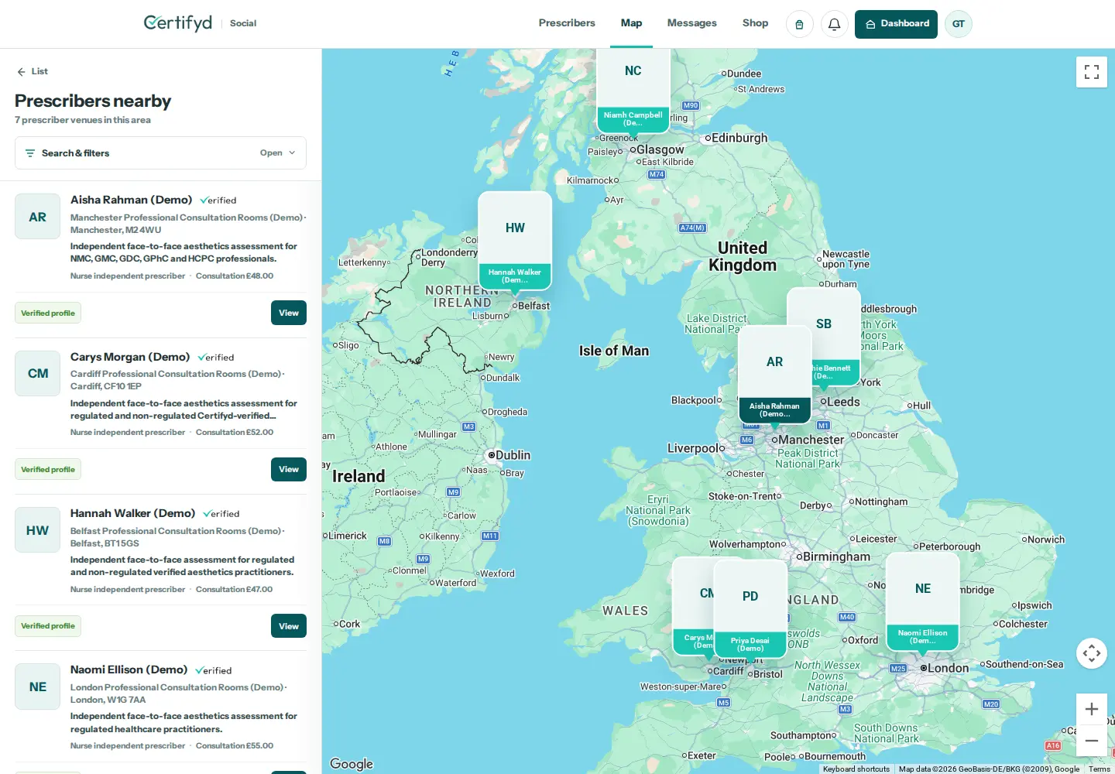Click the Certifyd logo
Viewport: 1115px width, 774px height.
pos(178,22)
